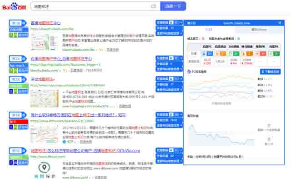Click the external links count pill beside first result
291x179 pixels.
point(169,28)
